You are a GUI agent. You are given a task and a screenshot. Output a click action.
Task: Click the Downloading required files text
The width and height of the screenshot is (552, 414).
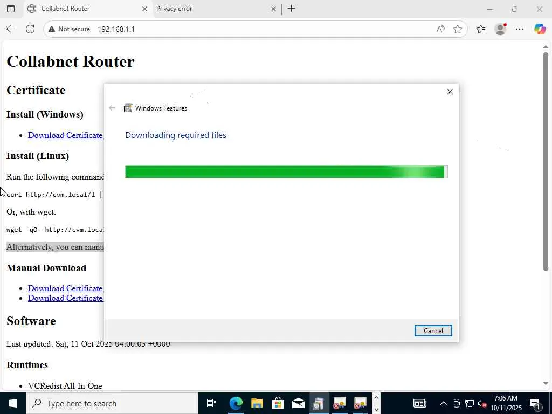click(x=176, y=135)
